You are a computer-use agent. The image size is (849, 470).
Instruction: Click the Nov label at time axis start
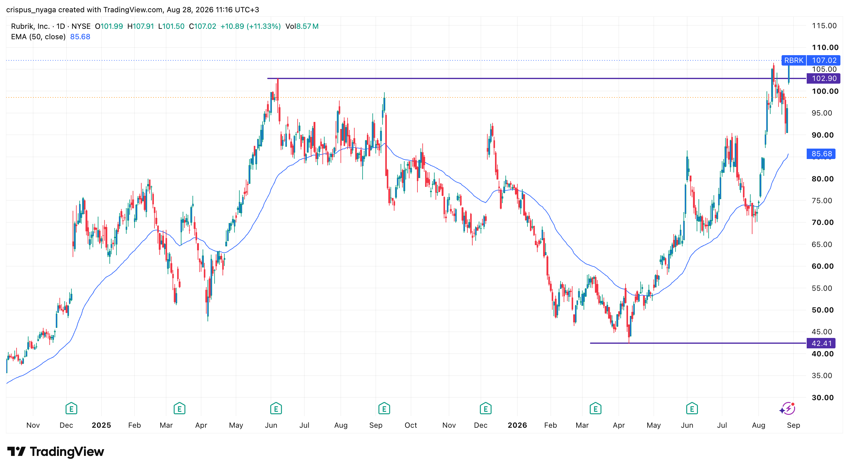pos(33,425)
